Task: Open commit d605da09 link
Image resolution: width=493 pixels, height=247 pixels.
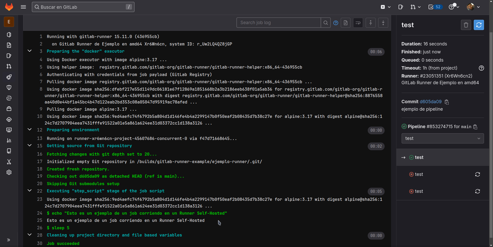Action: [x=431, y=102]
